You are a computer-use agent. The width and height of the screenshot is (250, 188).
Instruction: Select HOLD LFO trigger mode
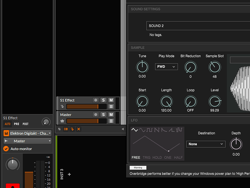157,158
